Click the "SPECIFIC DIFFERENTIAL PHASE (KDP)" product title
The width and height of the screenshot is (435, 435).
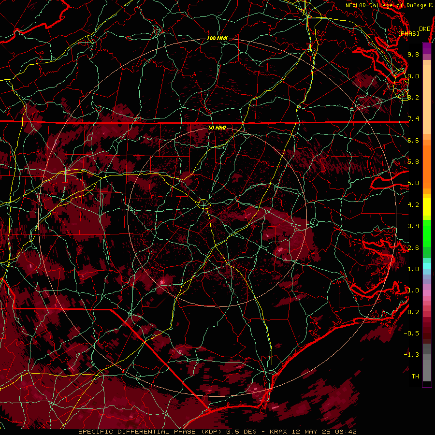[x=151, y=432]
